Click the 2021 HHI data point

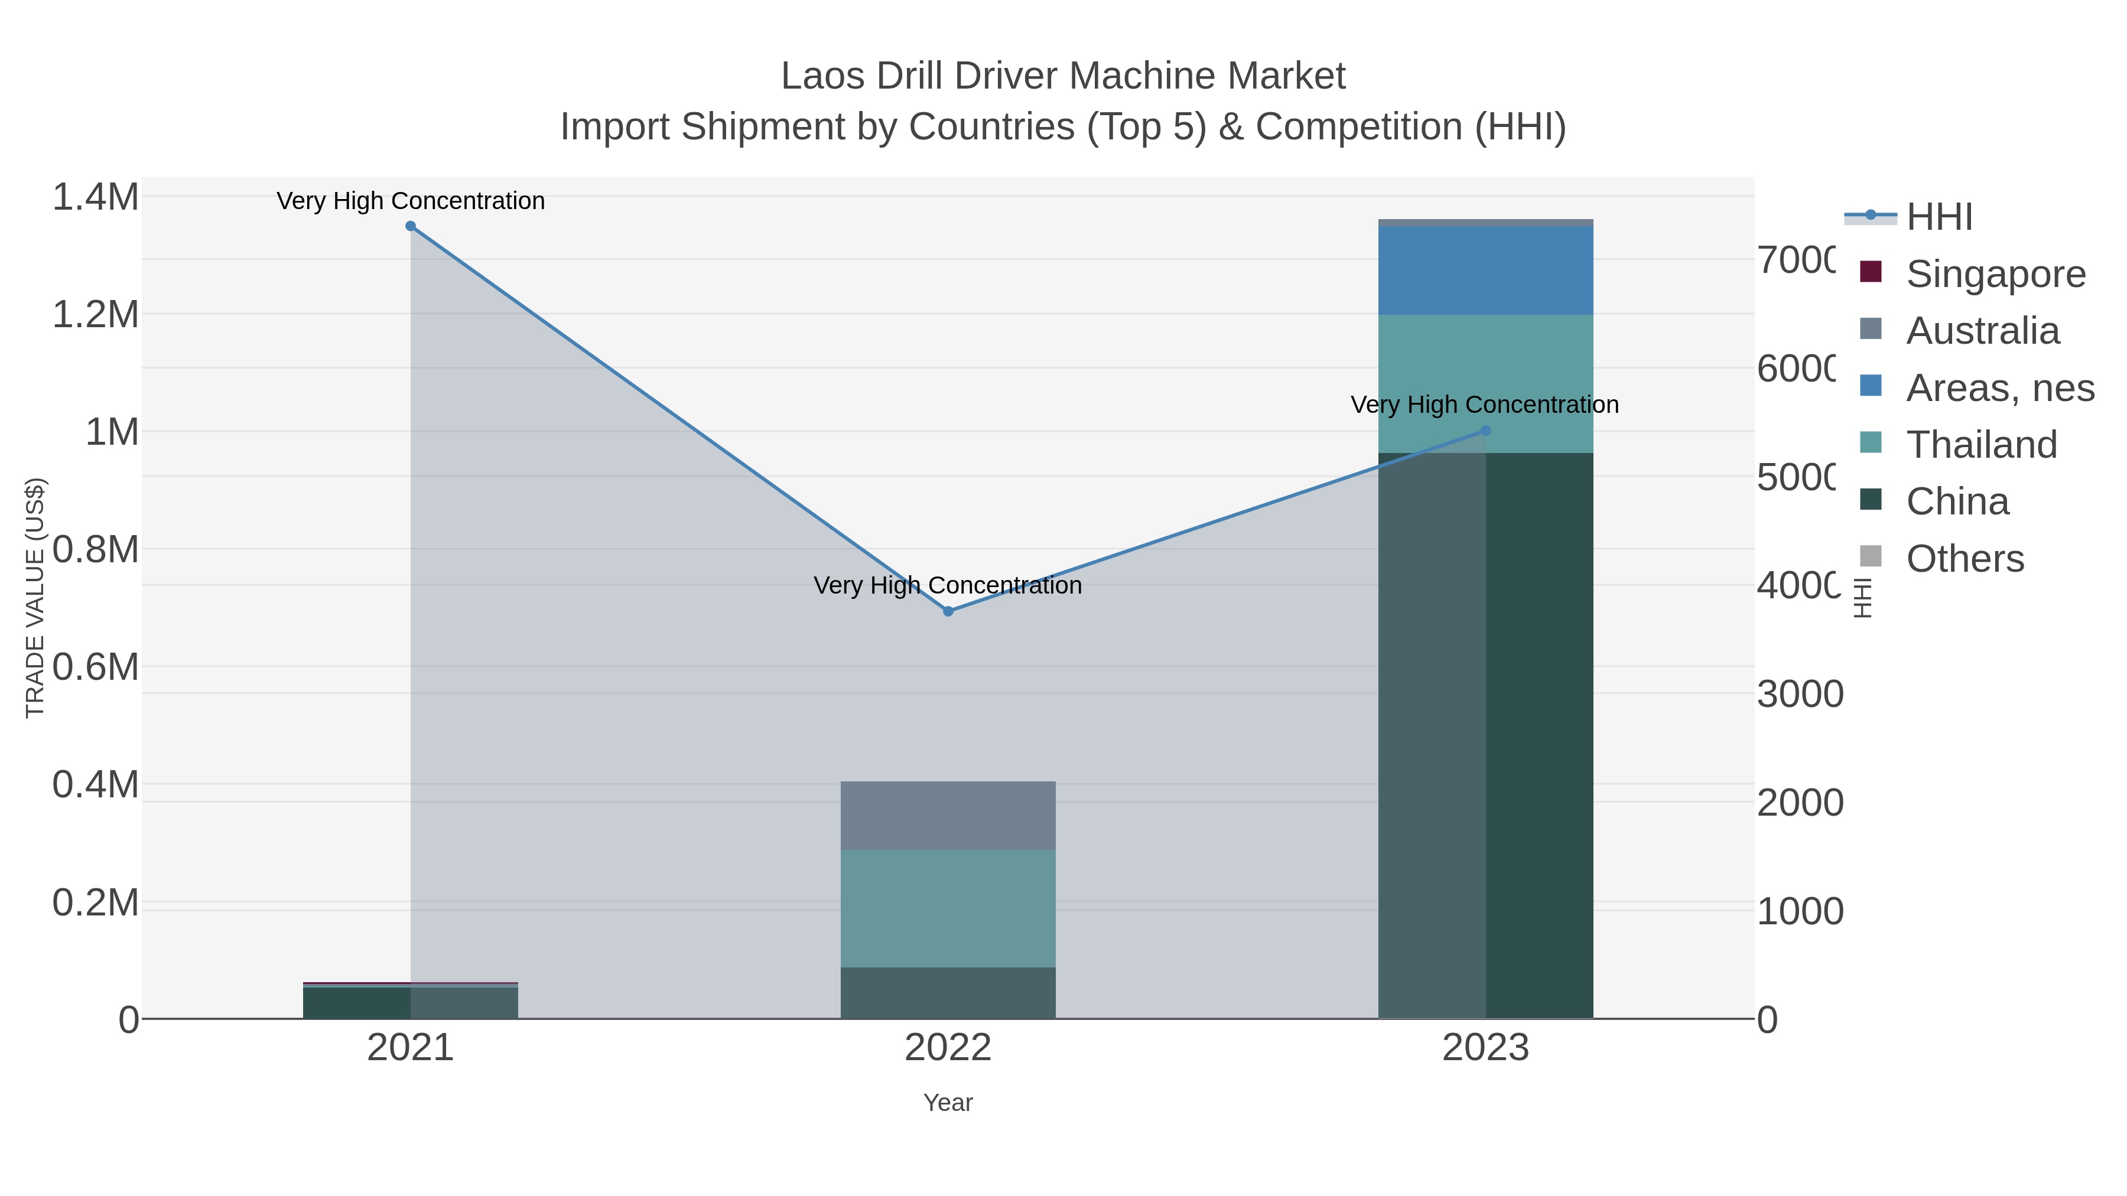[x=411, y=226]
